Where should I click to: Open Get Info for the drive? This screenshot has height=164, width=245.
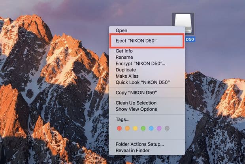pos(124,51)
